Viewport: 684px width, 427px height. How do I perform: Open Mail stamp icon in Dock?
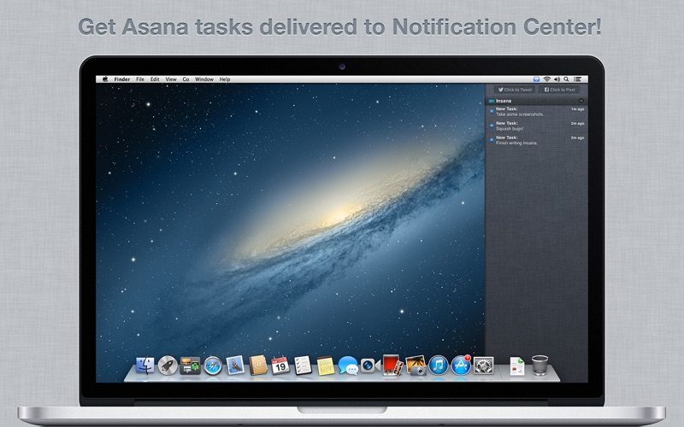(235, 366)
